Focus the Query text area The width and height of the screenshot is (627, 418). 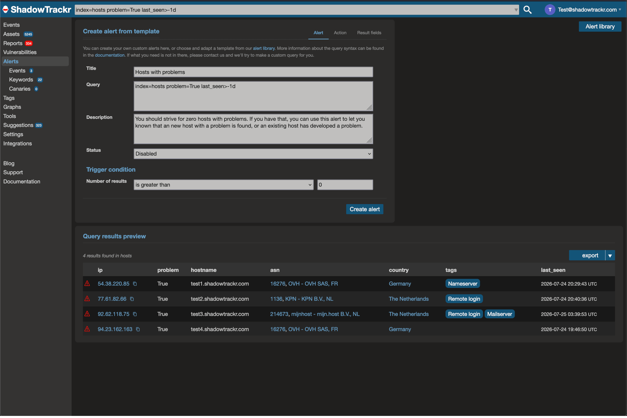tap(253, 96)
